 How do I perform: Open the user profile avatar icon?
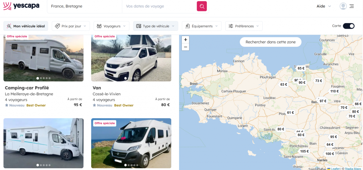click(x=343, y=6)
